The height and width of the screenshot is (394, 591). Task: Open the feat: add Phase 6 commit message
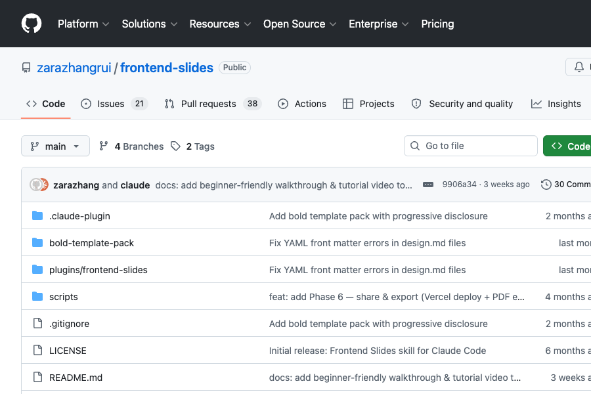tap(397, 297)
